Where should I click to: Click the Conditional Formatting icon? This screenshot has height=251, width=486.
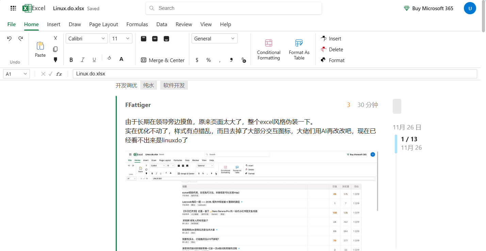click(269, 43)
